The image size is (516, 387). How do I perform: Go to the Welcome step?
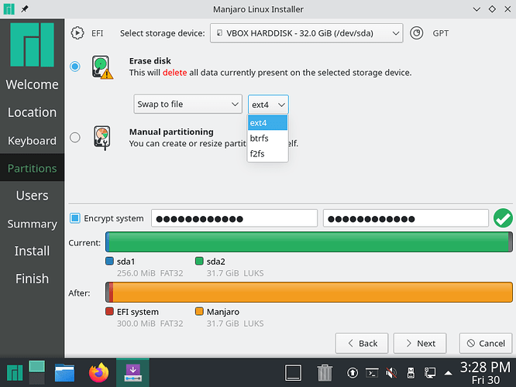click(x=32, y=84)
